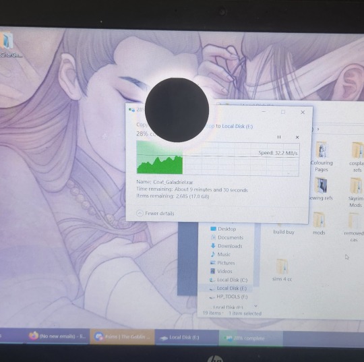Image resolution: width=364 pixels, height=362 pixels.
Task: Switch to Local Disk (E:) taskbar button
Action: (x=187, y=337)
